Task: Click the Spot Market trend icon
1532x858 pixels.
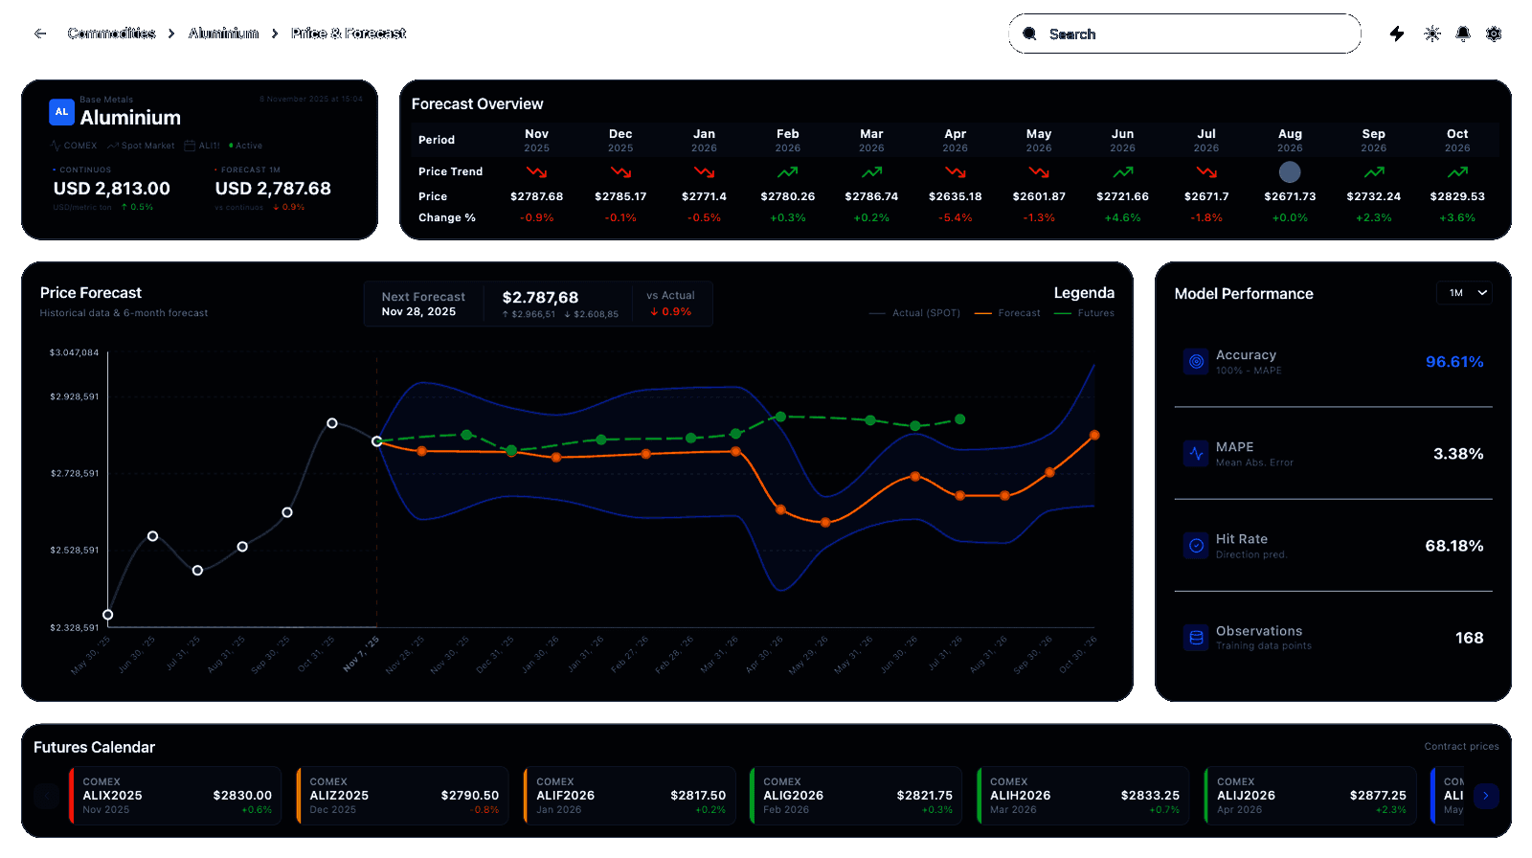Action: (113, 146)
